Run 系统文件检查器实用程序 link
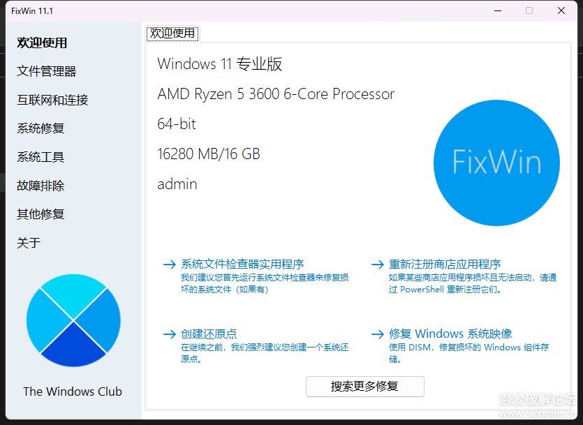This screenshot has width=583, height=425. 242,264
